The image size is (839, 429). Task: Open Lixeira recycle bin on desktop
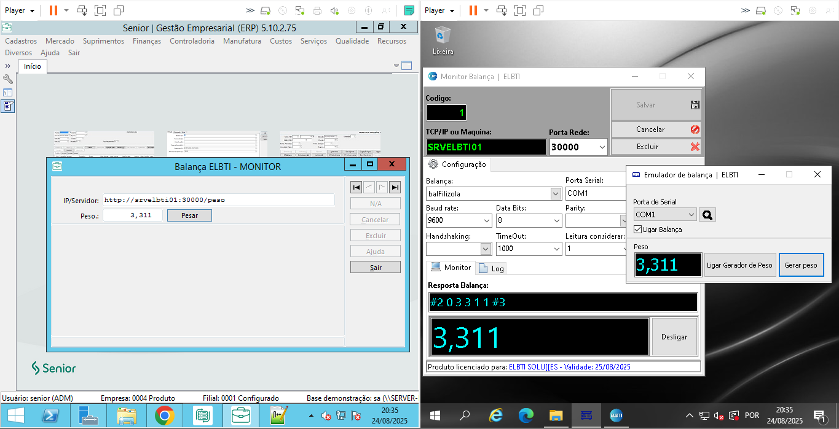tap(443, 40)
